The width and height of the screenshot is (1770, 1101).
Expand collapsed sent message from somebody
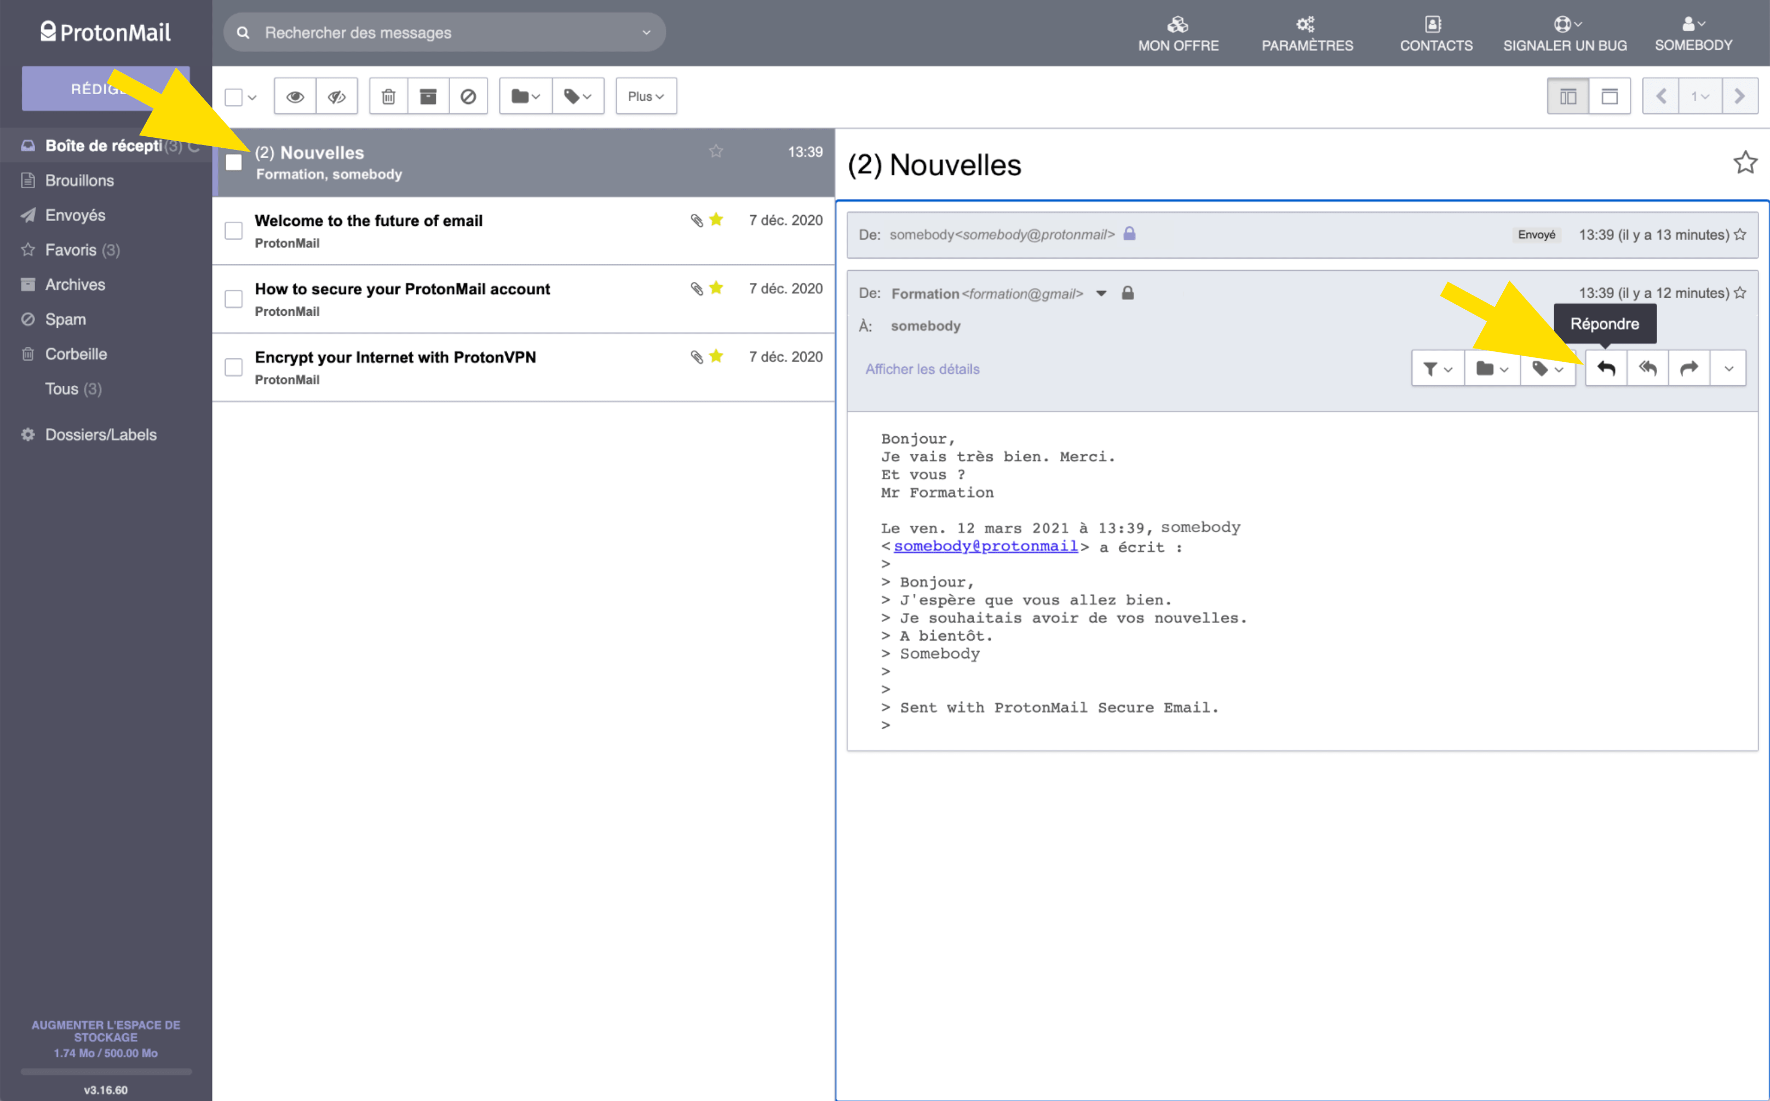tap(1302, 234)
